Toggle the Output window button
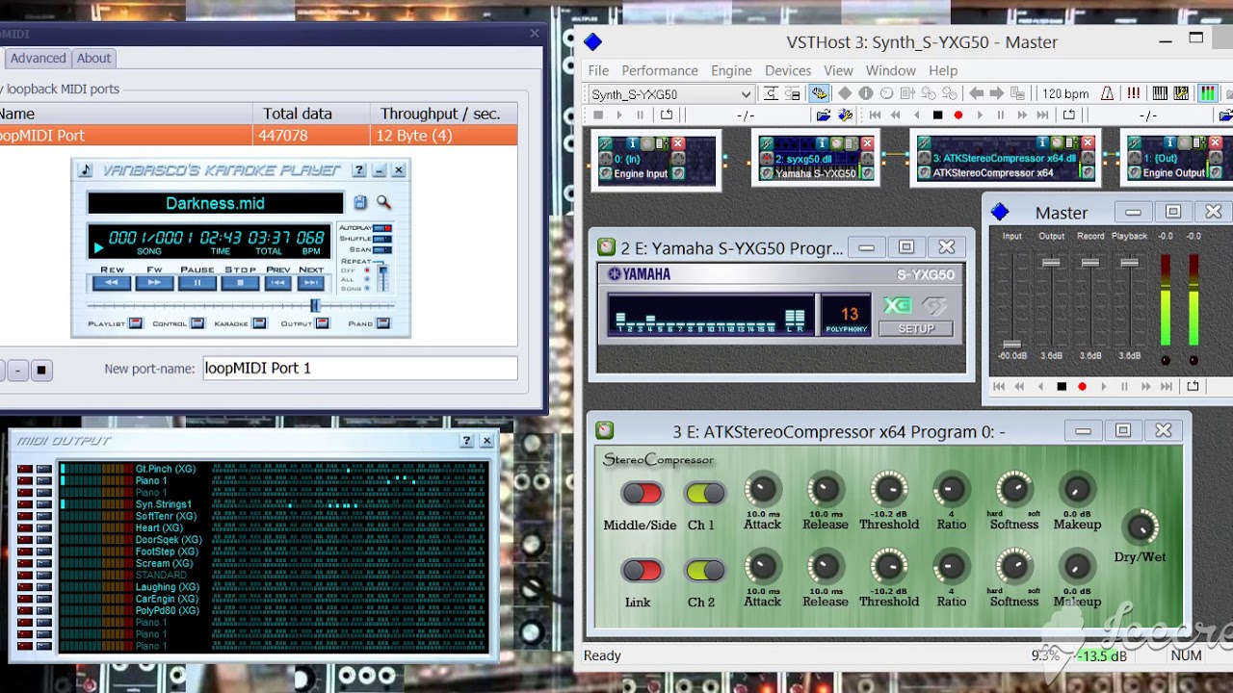Viewport: 1233px width, 693px height. coord(322,323)
